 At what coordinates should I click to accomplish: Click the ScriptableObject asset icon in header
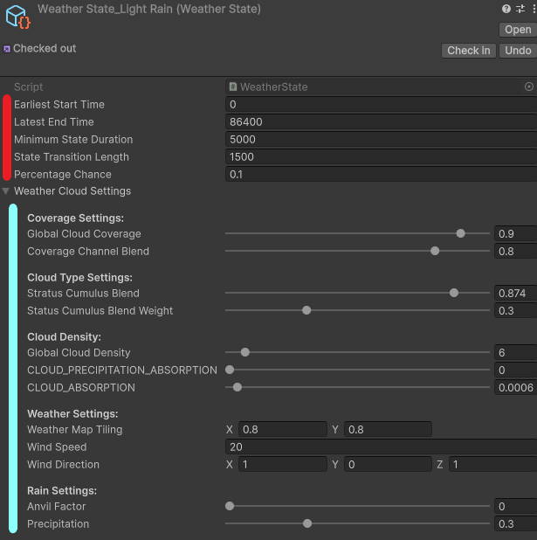point(17,17)
